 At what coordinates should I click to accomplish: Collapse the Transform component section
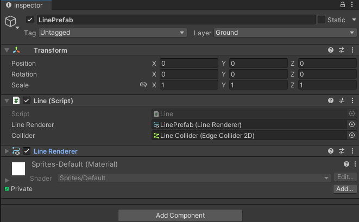tap(7, 50)
